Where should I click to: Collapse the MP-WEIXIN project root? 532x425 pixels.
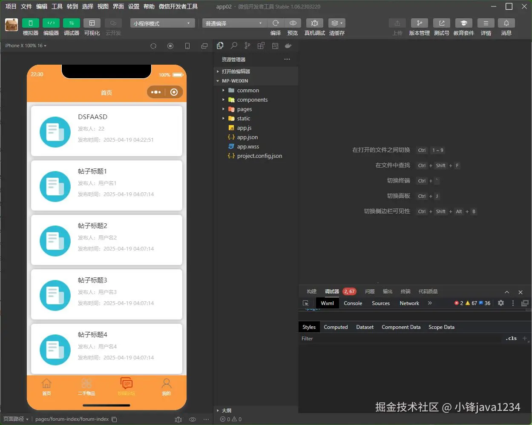(256, 81)
